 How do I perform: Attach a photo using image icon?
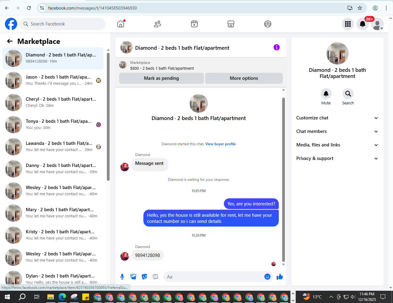[133, 277]
